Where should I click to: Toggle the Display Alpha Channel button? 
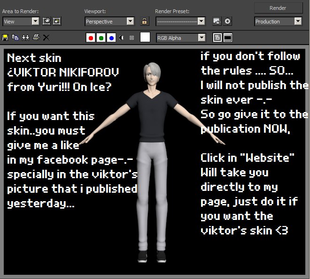[122, 38]
